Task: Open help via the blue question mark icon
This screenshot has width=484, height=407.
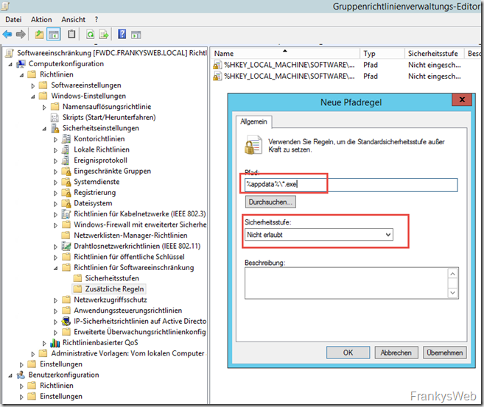Action: click(122, 35)
